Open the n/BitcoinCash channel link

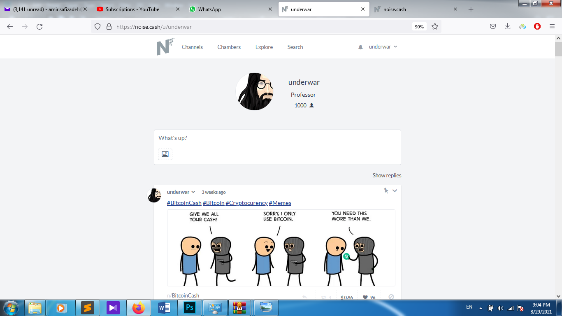183,295
